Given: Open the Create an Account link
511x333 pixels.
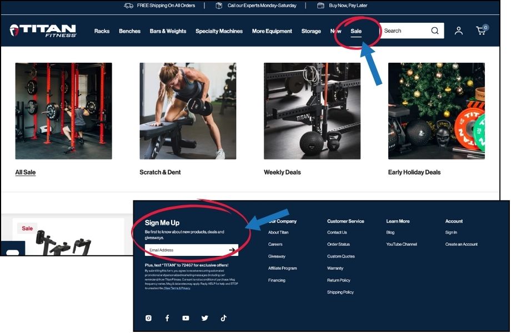Looking at the screenshot, I should click(461, 244).
